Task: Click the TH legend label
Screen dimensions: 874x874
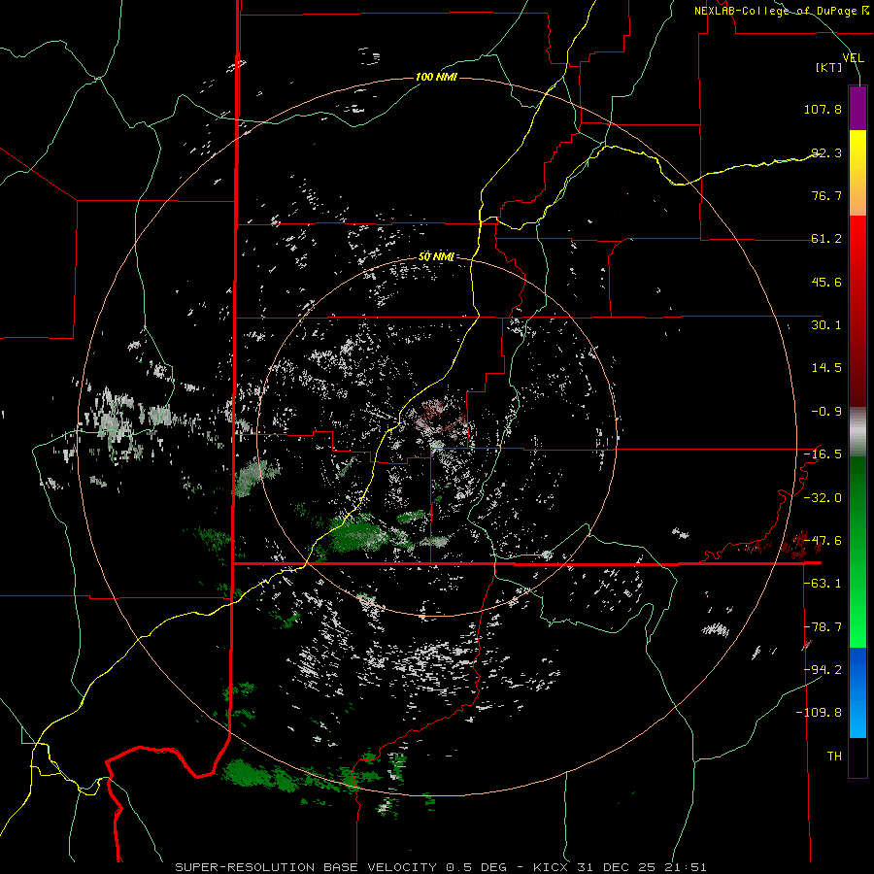Action: point(834,756)
